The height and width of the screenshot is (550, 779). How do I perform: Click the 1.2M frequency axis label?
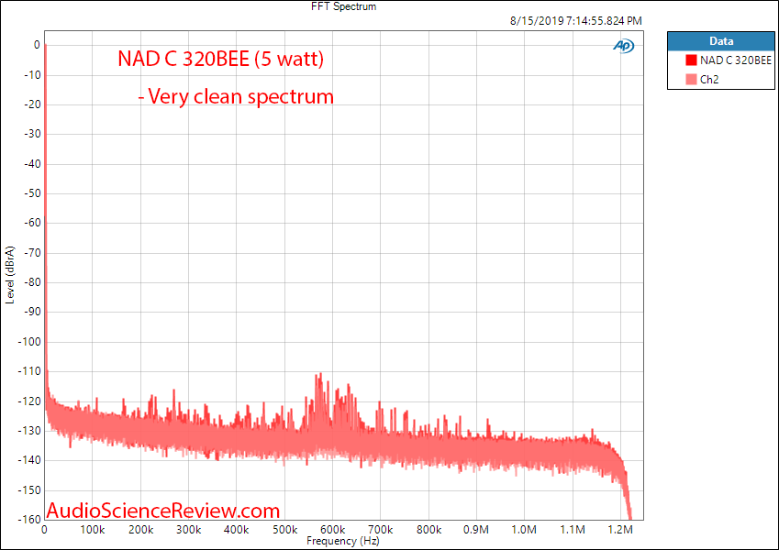(620, 530)
